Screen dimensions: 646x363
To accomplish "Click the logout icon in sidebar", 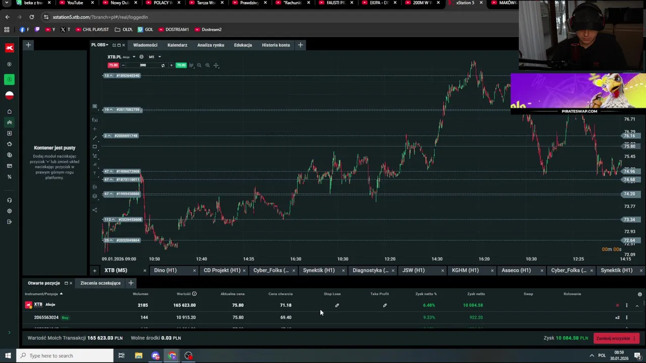I will point(9,222).
